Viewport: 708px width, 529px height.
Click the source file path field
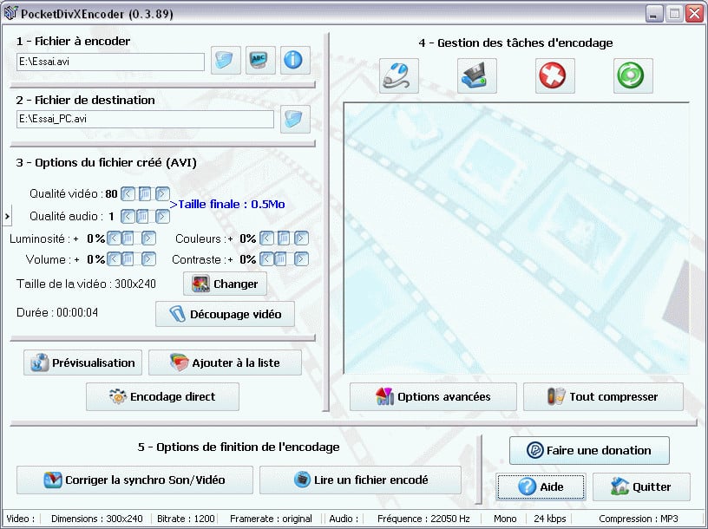(x=110, y=62)
